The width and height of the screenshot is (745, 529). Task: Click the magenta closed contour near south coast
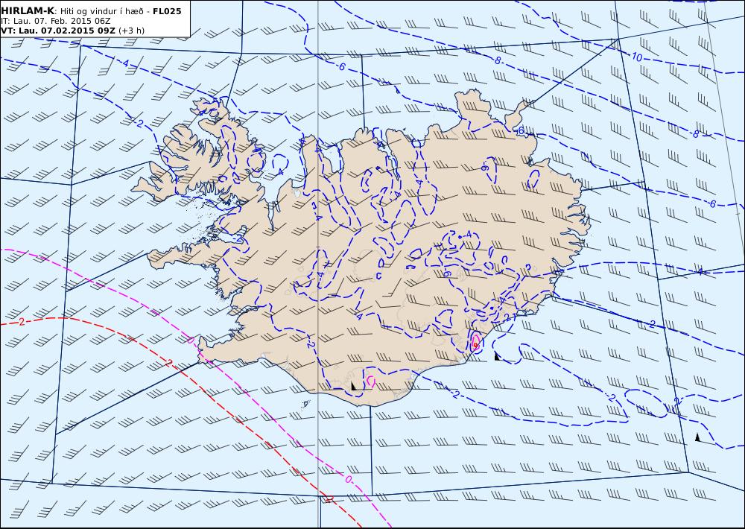(x=371, y=381)
